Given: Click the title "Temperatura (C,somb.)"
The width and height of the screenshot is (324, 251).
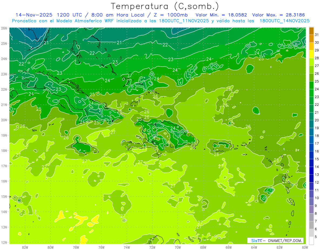Looking at the screenshot, I should pyautogui.click(x=165, y=6).
